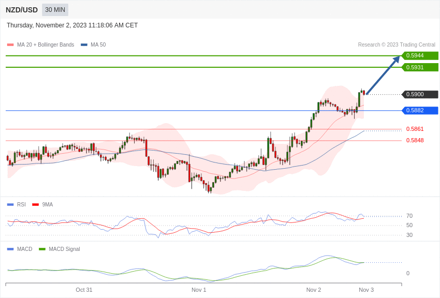Click the 0.5848 support level label
This screenshot has width=440, height=298.
(x=415, y=140)
